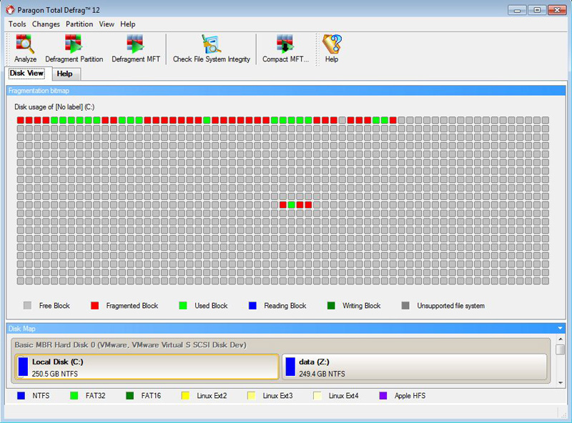The width and height of the screenshot is (572, 423).
Task: Click the Paragon Total Defrag title bar icon
Action: pos(10,10)
